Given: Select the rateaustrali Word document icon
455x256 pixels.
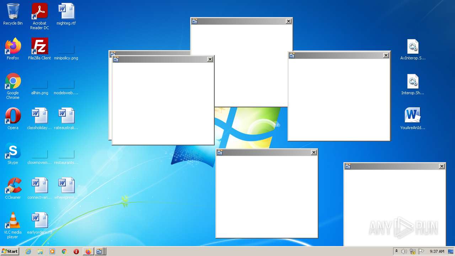Looking at the screenshot, I should pos(66,119).
